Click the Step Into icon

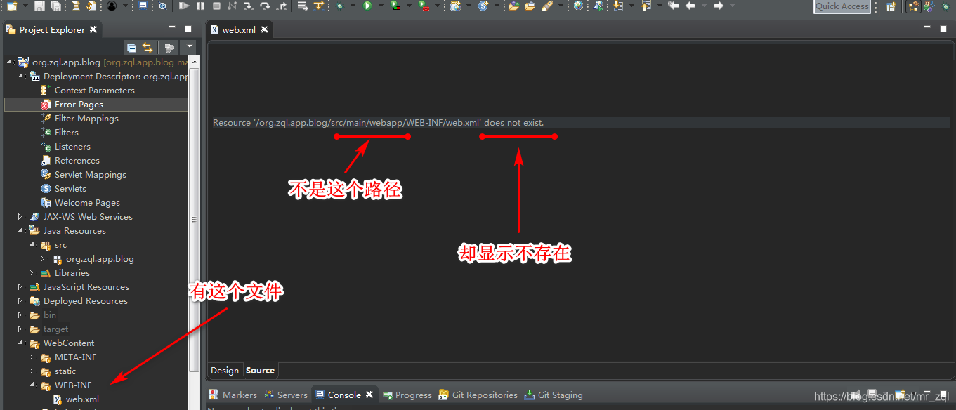click(x=249, y=6)
